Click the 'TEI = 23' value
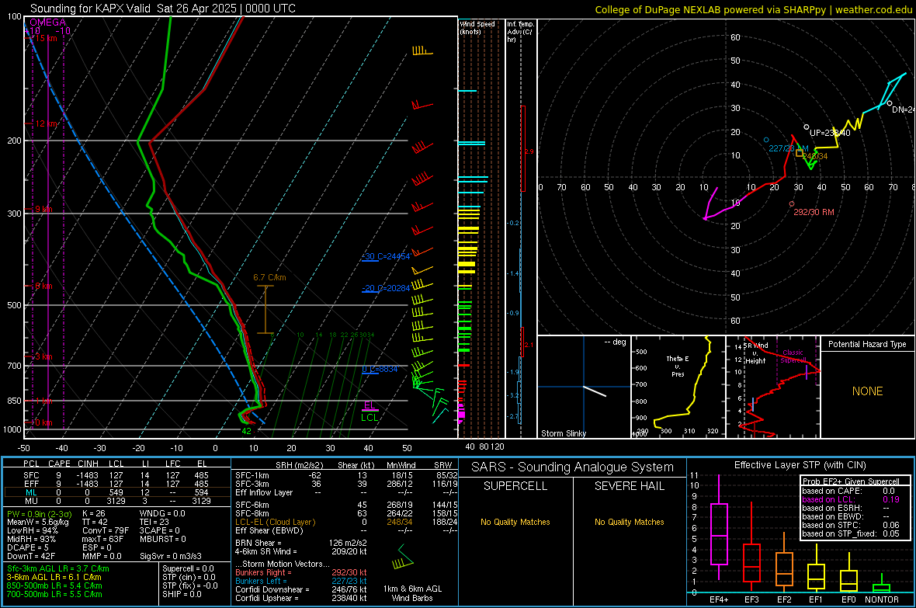916x608 pixels. tap(154, 522)
